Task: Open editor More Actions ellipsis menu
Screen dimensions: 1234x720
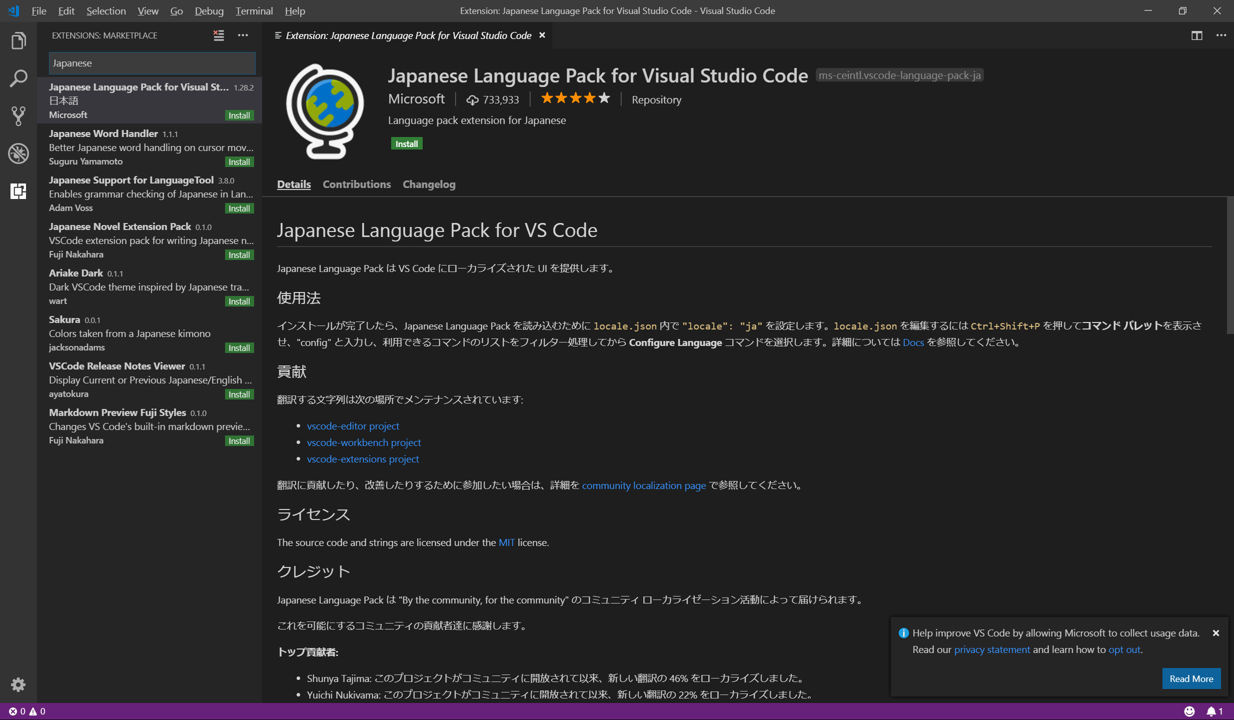Action: tap(1221, 35)
